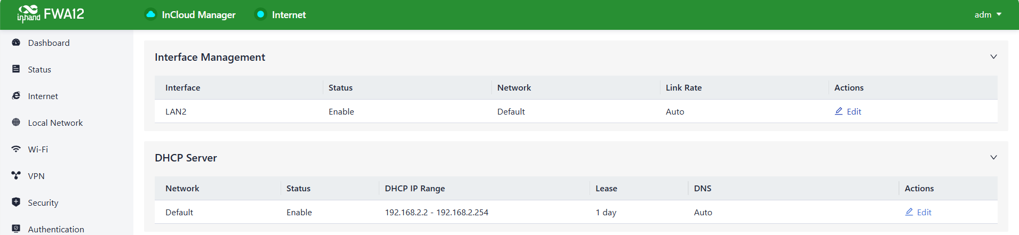Collapse the DHCP Server section
Screen dimensions: 1019x235
pos(993,158)
